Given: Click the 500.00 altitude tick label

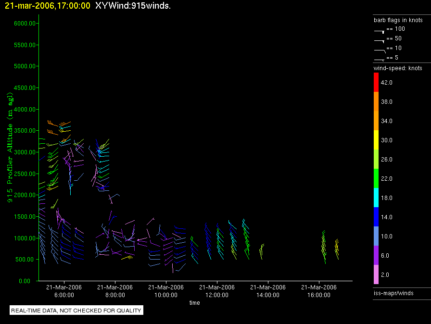Looking at the screenshot, I should click(x=26, y=260).
